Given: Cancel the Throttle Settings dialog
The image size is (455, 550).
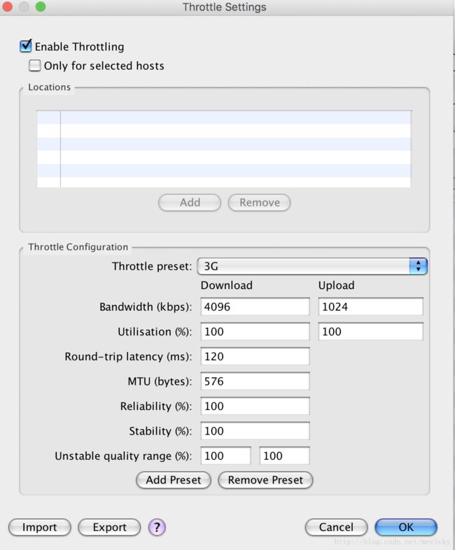Looking at the screenshot, I should tap(337, 527).
